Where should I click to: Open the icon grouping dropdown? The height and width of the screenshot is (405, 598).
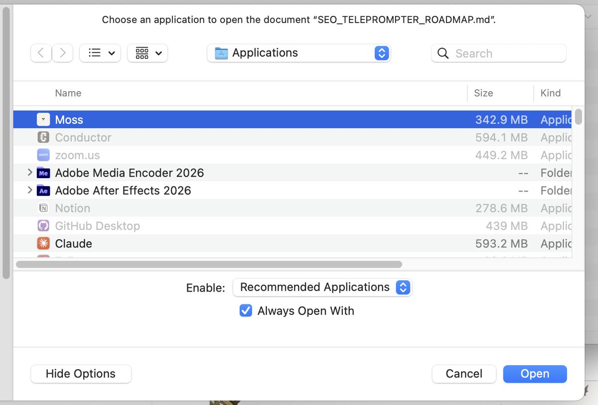148,53
